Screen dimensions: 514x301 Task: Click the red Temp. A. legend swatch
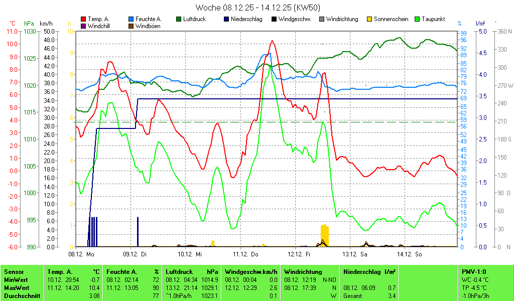coord(83,19)
